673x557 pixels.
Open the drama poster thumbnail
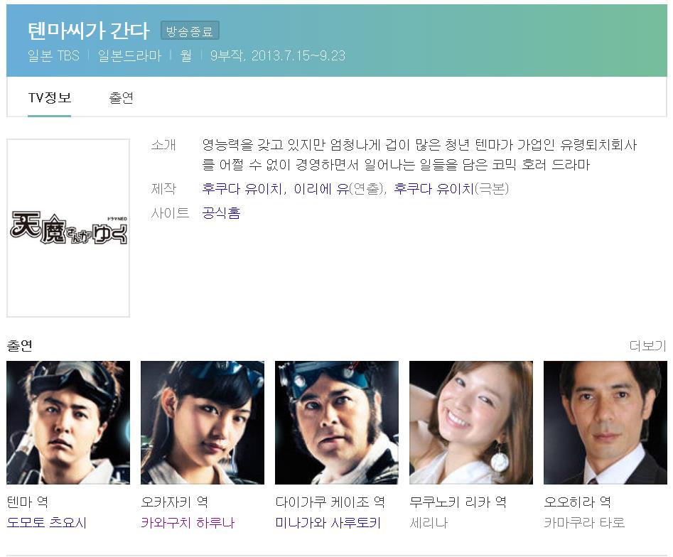click(68, 228)
